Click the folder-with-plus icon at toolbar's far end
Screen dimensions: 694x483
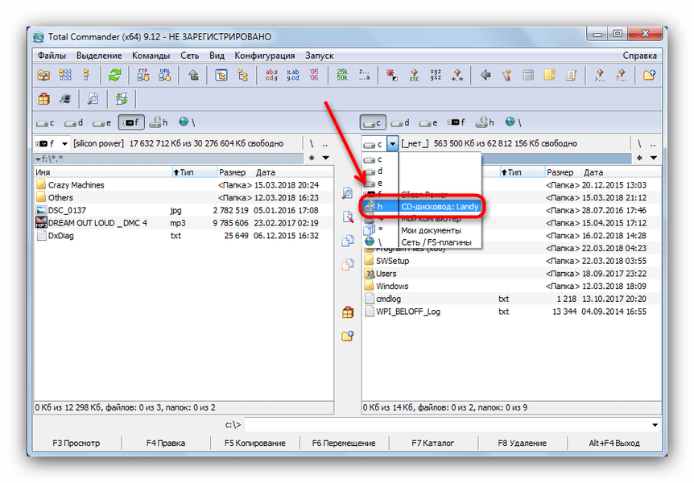[x=649, y=75]
